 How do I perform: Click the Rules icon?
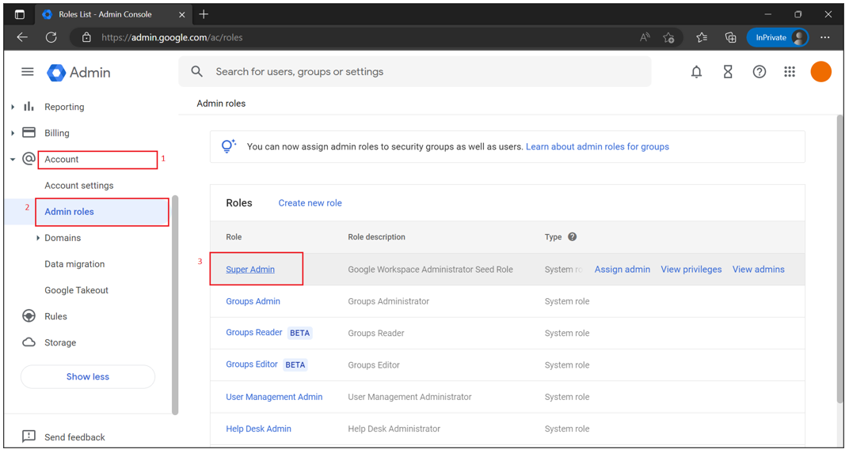coord(29,316)
